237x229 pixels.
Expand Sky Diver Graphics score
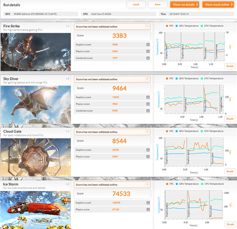pyautogui.click(x=148, y=97)
